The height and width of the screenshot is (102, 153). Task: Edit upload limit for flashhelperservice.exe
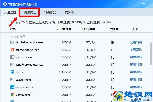click(94, 42)
